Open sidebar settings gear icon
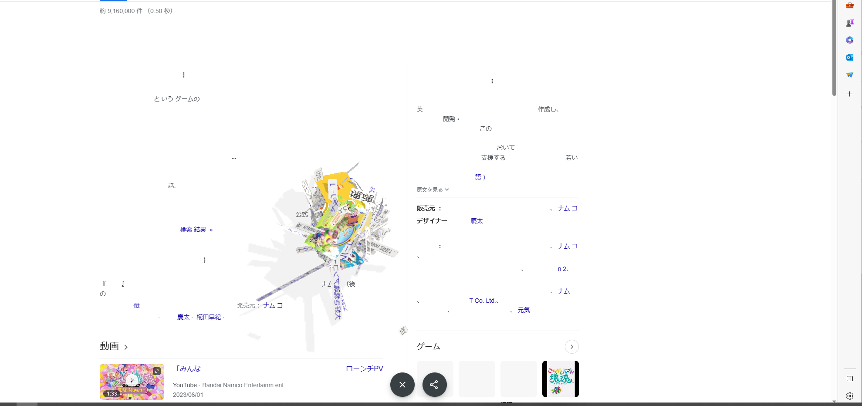This screenshot has width=862, height=406. [849, 396]
